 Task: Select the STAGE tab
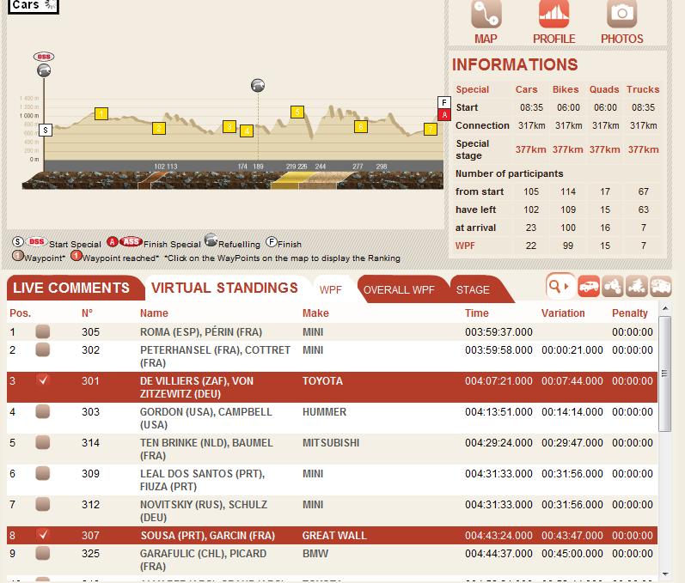473,289
